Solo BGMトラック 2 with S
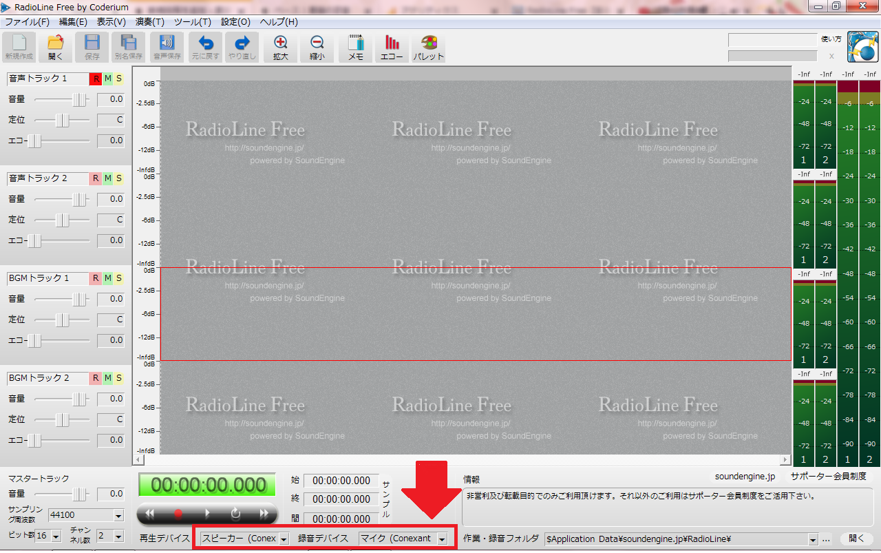The width and height of the screenshot is (881, 553). pos(119,378)
